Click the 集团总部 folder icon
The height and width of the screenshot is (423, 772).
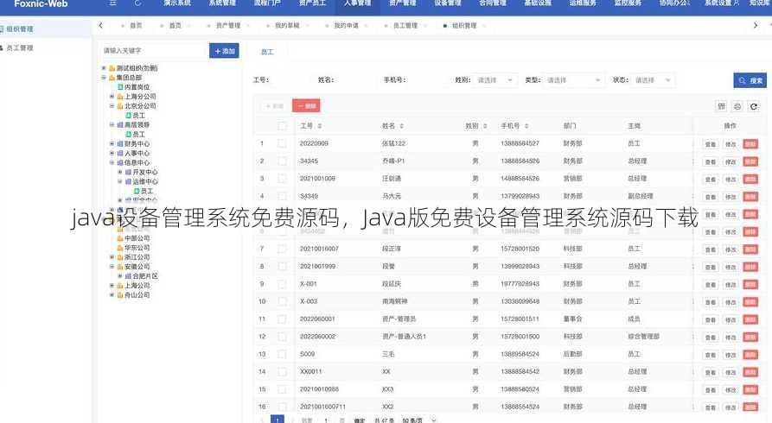pos(112,78)
